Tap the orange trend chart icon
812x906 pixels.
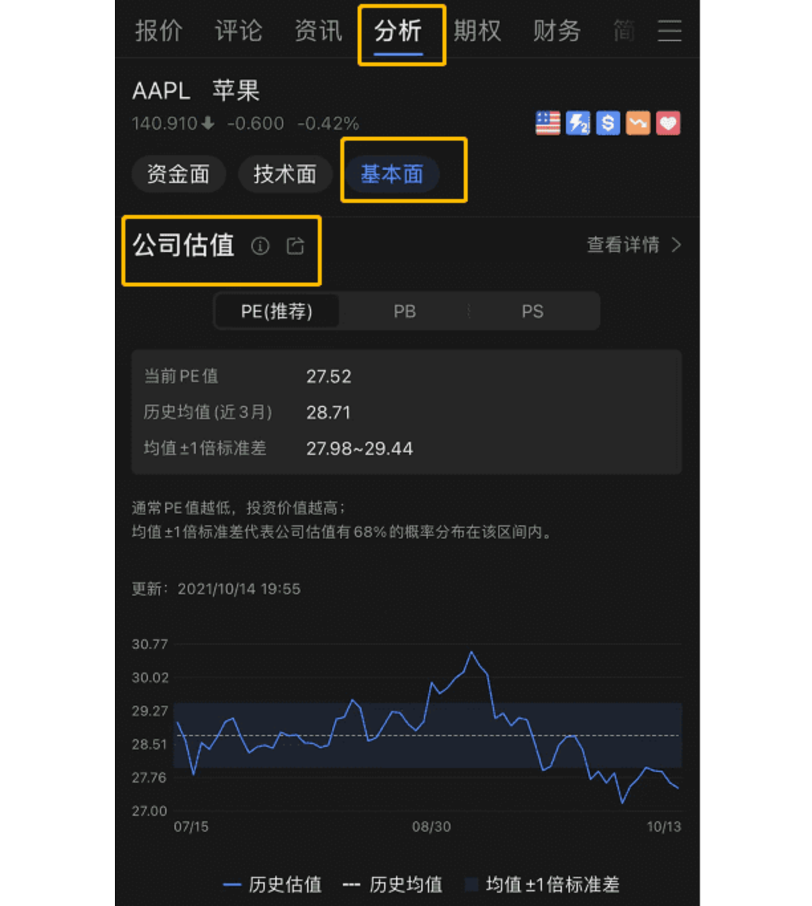(x=638, y=123)
